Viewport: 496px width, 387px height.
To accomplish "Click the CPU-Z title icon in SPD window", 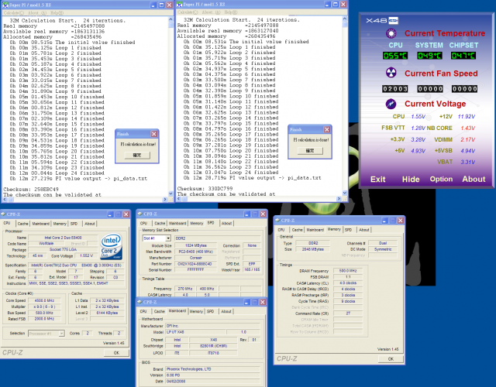I will click(x=140, y=214).
